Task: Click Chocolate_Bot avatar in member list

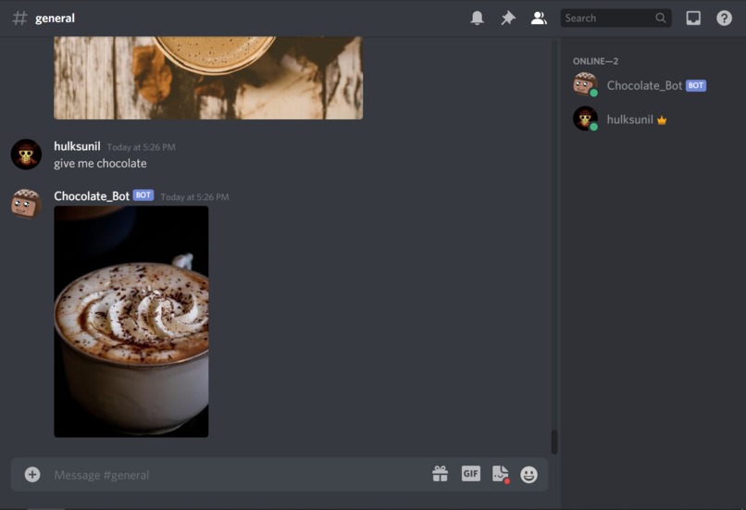Action: point(585,84)
